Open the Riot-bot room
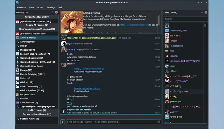 (x=37, y=98)
